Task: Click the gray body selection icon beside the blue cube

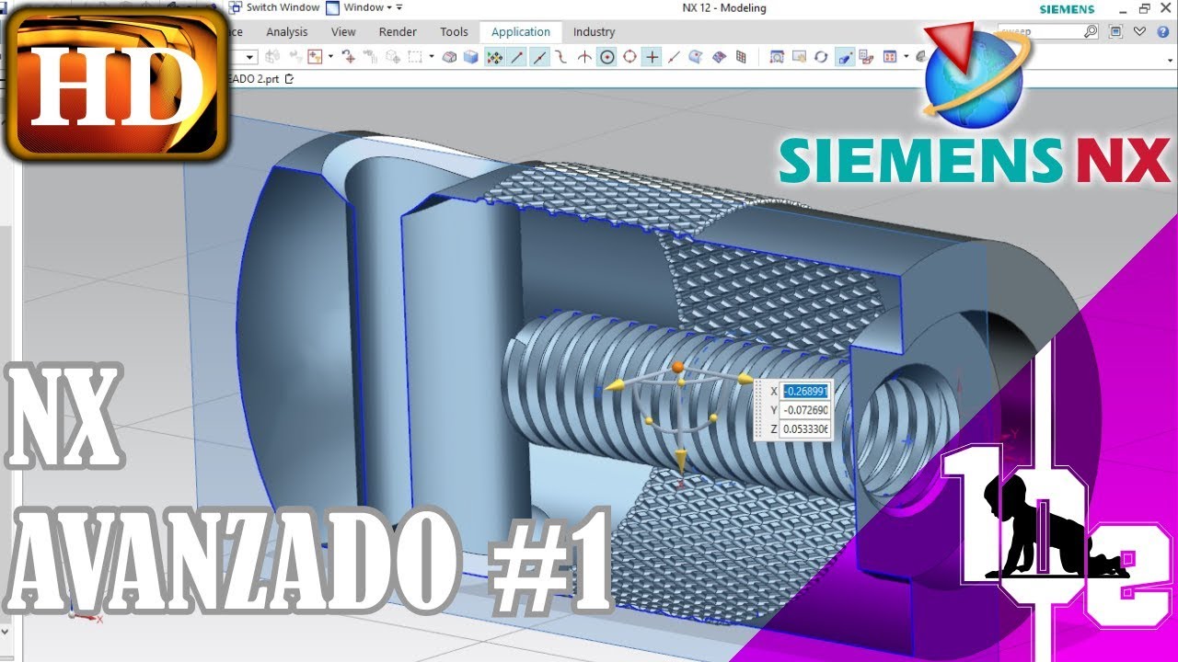Action: tap(449, 57)
